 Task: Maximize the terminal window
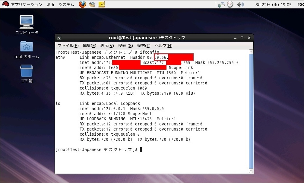[x=242, y=38]
